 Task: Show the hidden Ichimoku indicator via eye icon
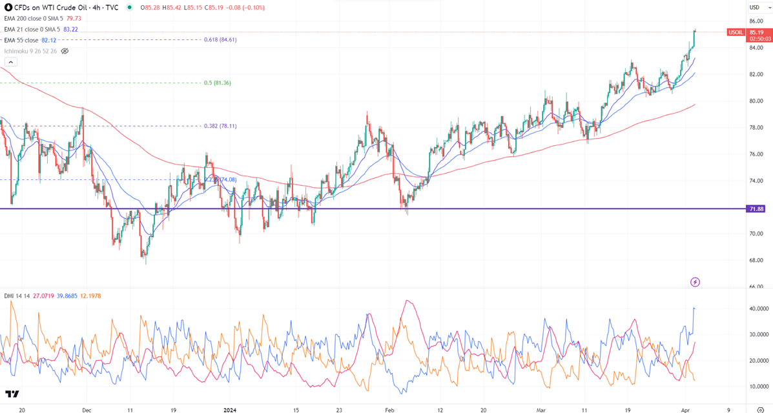(x=65, y=51)
